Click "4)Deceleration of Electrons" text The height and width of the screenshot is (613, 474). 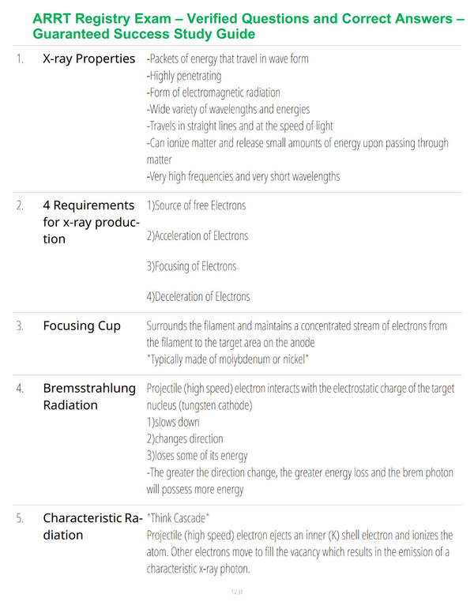(198, 297)
